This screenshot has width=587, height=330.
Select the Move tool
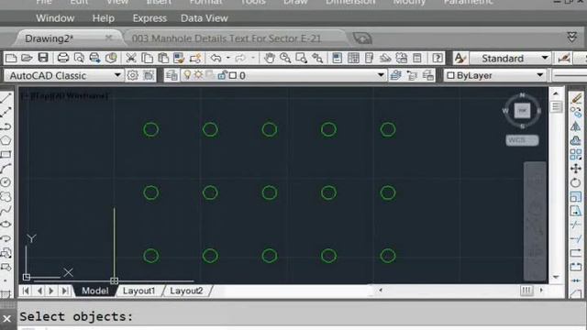[576, 169]
